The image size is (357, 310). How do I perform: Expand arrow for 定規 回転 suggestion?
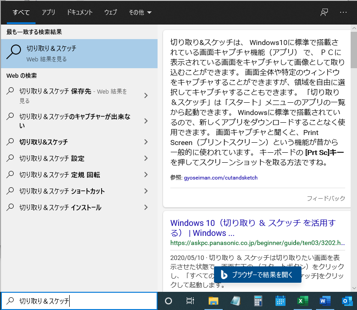pos(146,175)
